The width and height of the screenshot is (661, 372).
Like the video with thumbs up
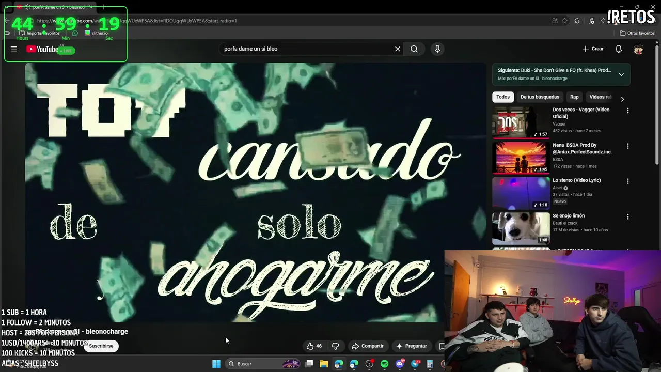(x=314, y=346)
